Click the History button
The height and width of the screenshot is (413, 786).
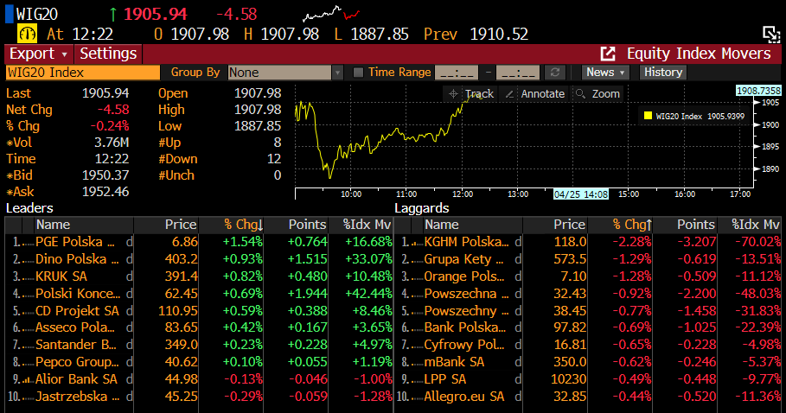tap(663, 73)
